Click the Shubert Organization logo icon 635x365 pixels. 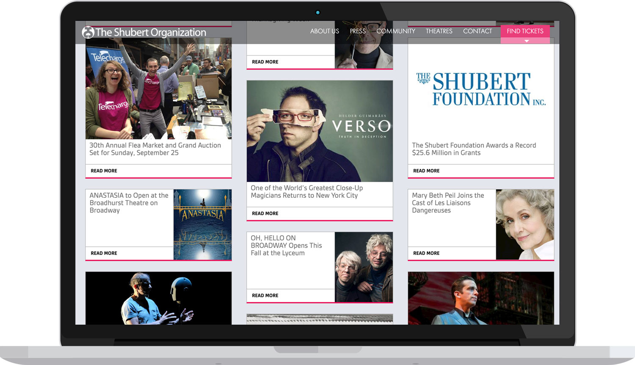click(x=88, y=32)
